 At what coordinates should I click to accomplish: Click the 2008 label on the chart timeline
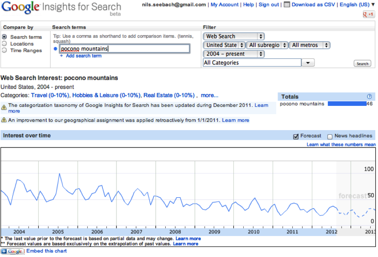(x=175, y=232)
